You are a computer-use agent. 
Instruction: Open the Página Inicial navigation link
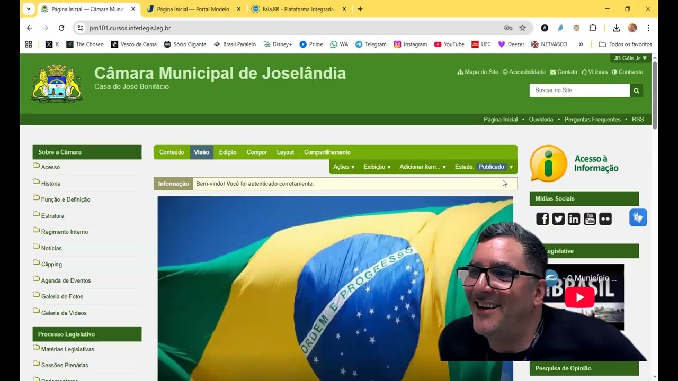pyautogui.click(x=501, y=120)
